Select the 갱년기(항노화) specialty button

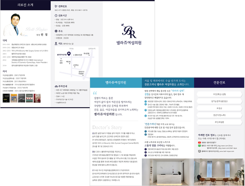[x=220, y=115]
